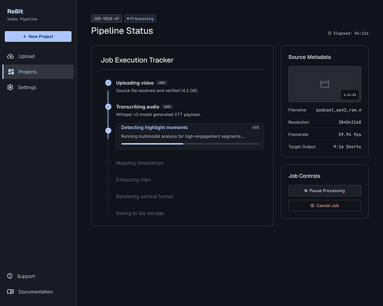Image resolution: width=383 pixels, height=306 pixels.
Task: Click the Rendering vertical format step label
Action: [145, 196]
